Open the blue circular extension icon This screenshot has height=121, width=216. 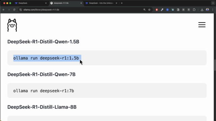point(167,10)
